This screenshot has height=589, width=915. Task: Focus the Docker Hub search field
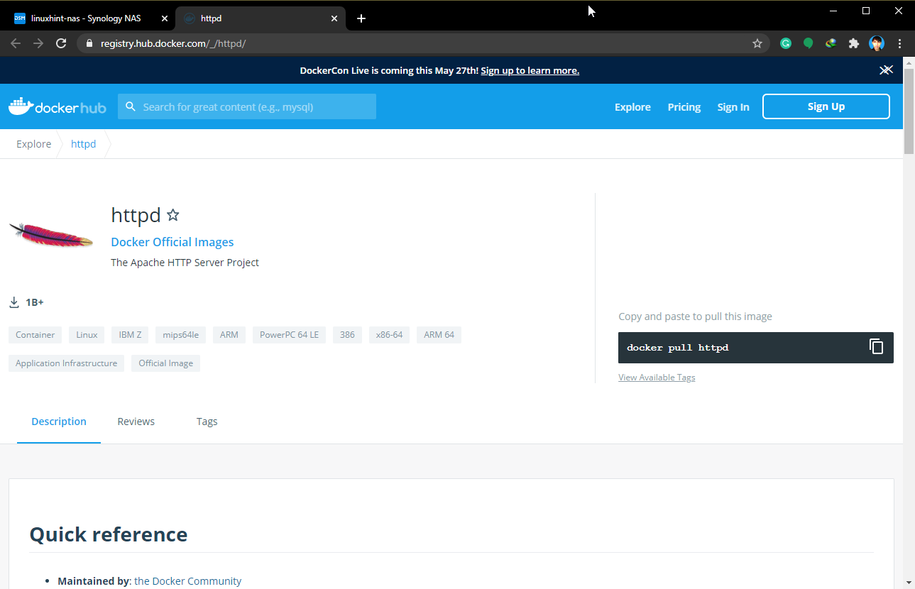tap(247, 106)
